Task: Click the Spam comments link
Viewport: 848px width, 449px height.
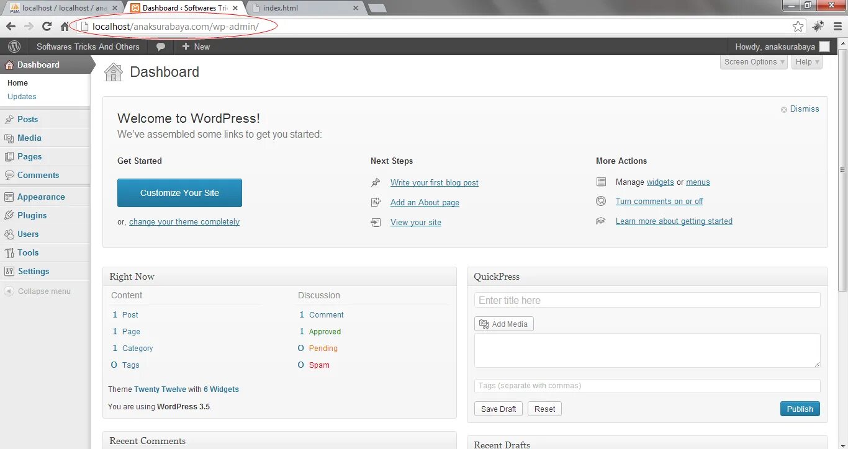Action: (x=319, y=365)
